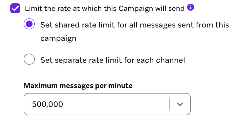This screenshot has width=236, height=126.
Task: Select the shared rate limit radio button
Action: [x=29, y=25]
